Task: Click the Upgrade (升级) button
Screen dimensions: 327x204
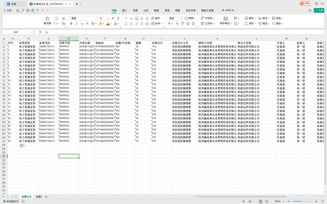Action: pyautogui.click(x=305, y=3)
